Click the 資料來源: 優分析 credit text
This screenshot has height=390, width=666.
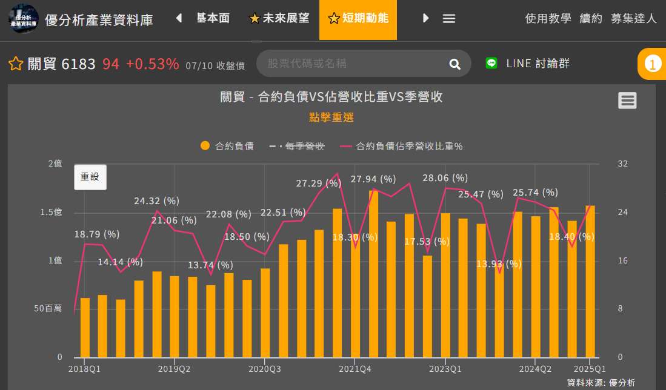pos(601,382)
